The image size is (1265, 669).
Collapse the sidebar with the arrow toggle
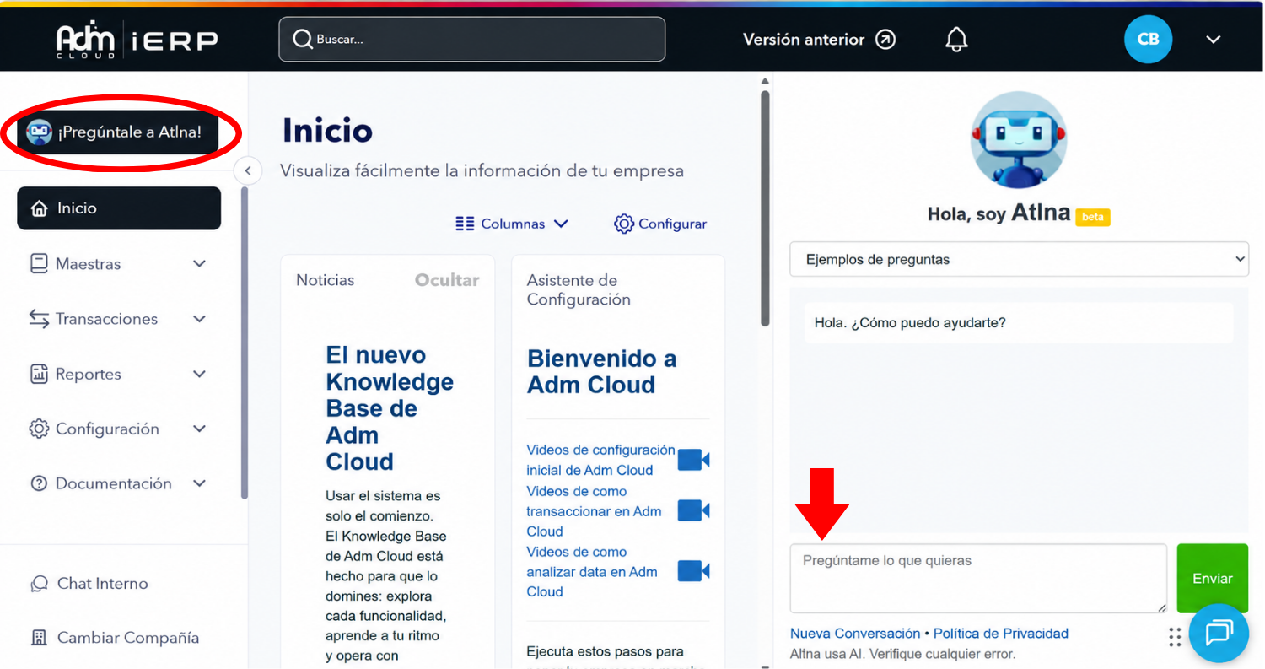tap(247, 170)
